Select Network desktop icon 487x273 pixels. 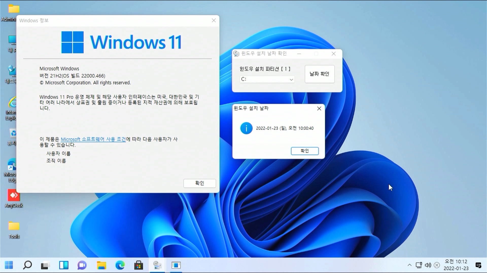(11, 74)
